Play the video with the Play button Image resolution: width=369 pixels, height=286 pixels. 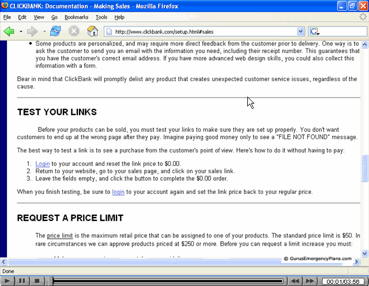tap(7, 281)
